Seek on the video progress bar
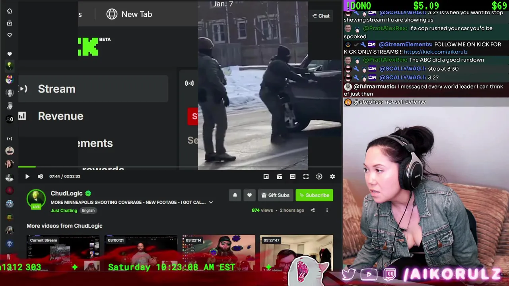Viewport: 509px width, 286px height. coord(180,167)
